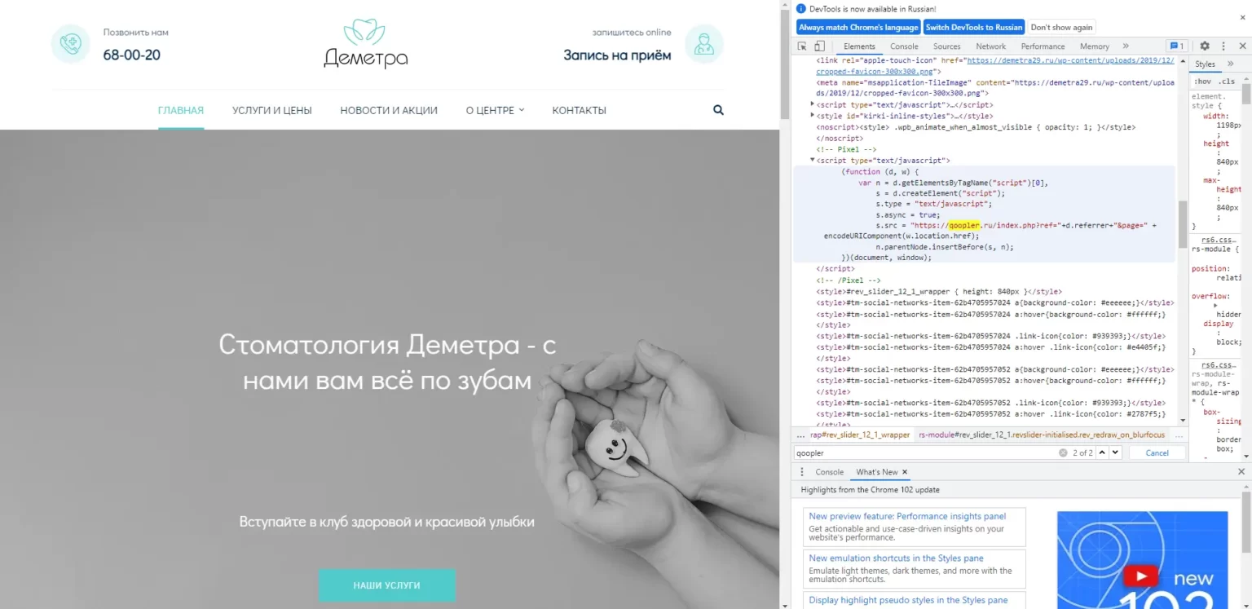The image size is (1252, 609).
Task: Open the О ЦЕНТРЕ dropdown menu
Action: pyautogui.click(x=495, y=110)
